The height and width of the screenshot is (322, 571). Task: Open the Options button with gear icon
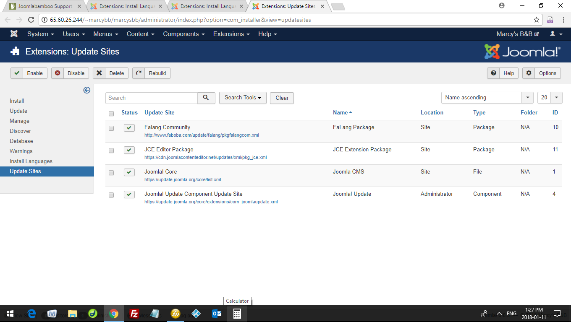(542, 73)
